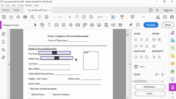
Task: Open notifications bell
Action: pos(157,10)
